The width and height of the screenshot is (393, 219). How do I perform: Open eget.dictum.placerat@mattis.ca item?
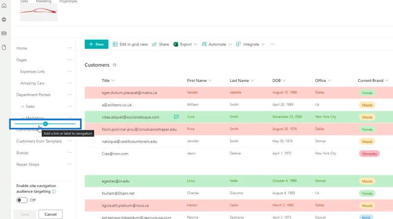[x=129, y=93]
